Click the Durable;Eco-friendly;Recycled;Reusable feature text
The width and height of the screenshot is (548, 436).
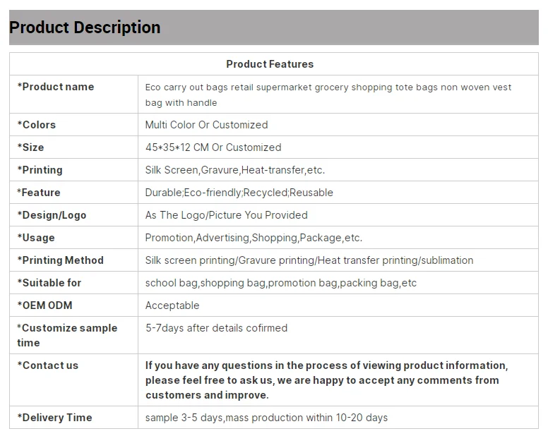pos(239,193)
